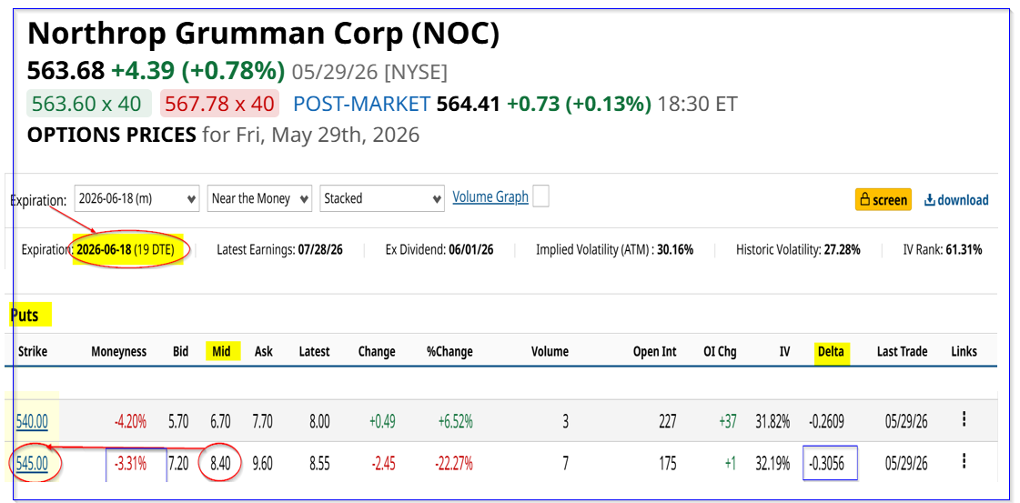
Task: Sort by the Volume column header
Action: click(x=548, y=352)
